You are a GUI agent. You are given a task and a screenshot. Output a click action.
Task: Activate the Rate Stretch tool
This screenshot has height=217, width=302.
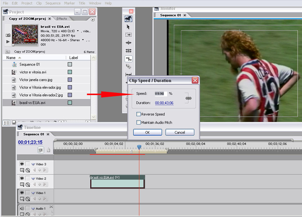(x=129, y=59)
